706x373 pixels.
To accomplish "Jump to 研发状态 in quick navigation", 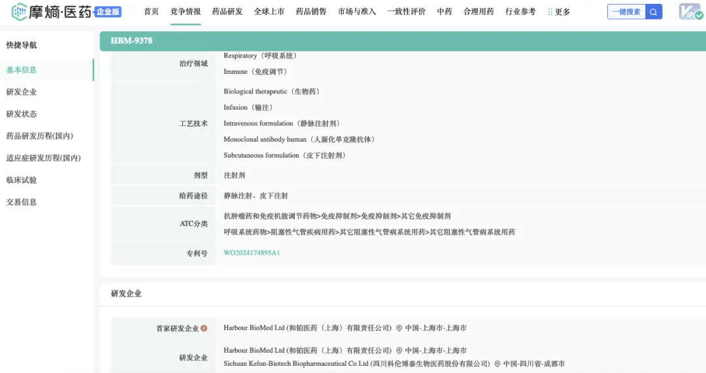I will coord(22,114).
